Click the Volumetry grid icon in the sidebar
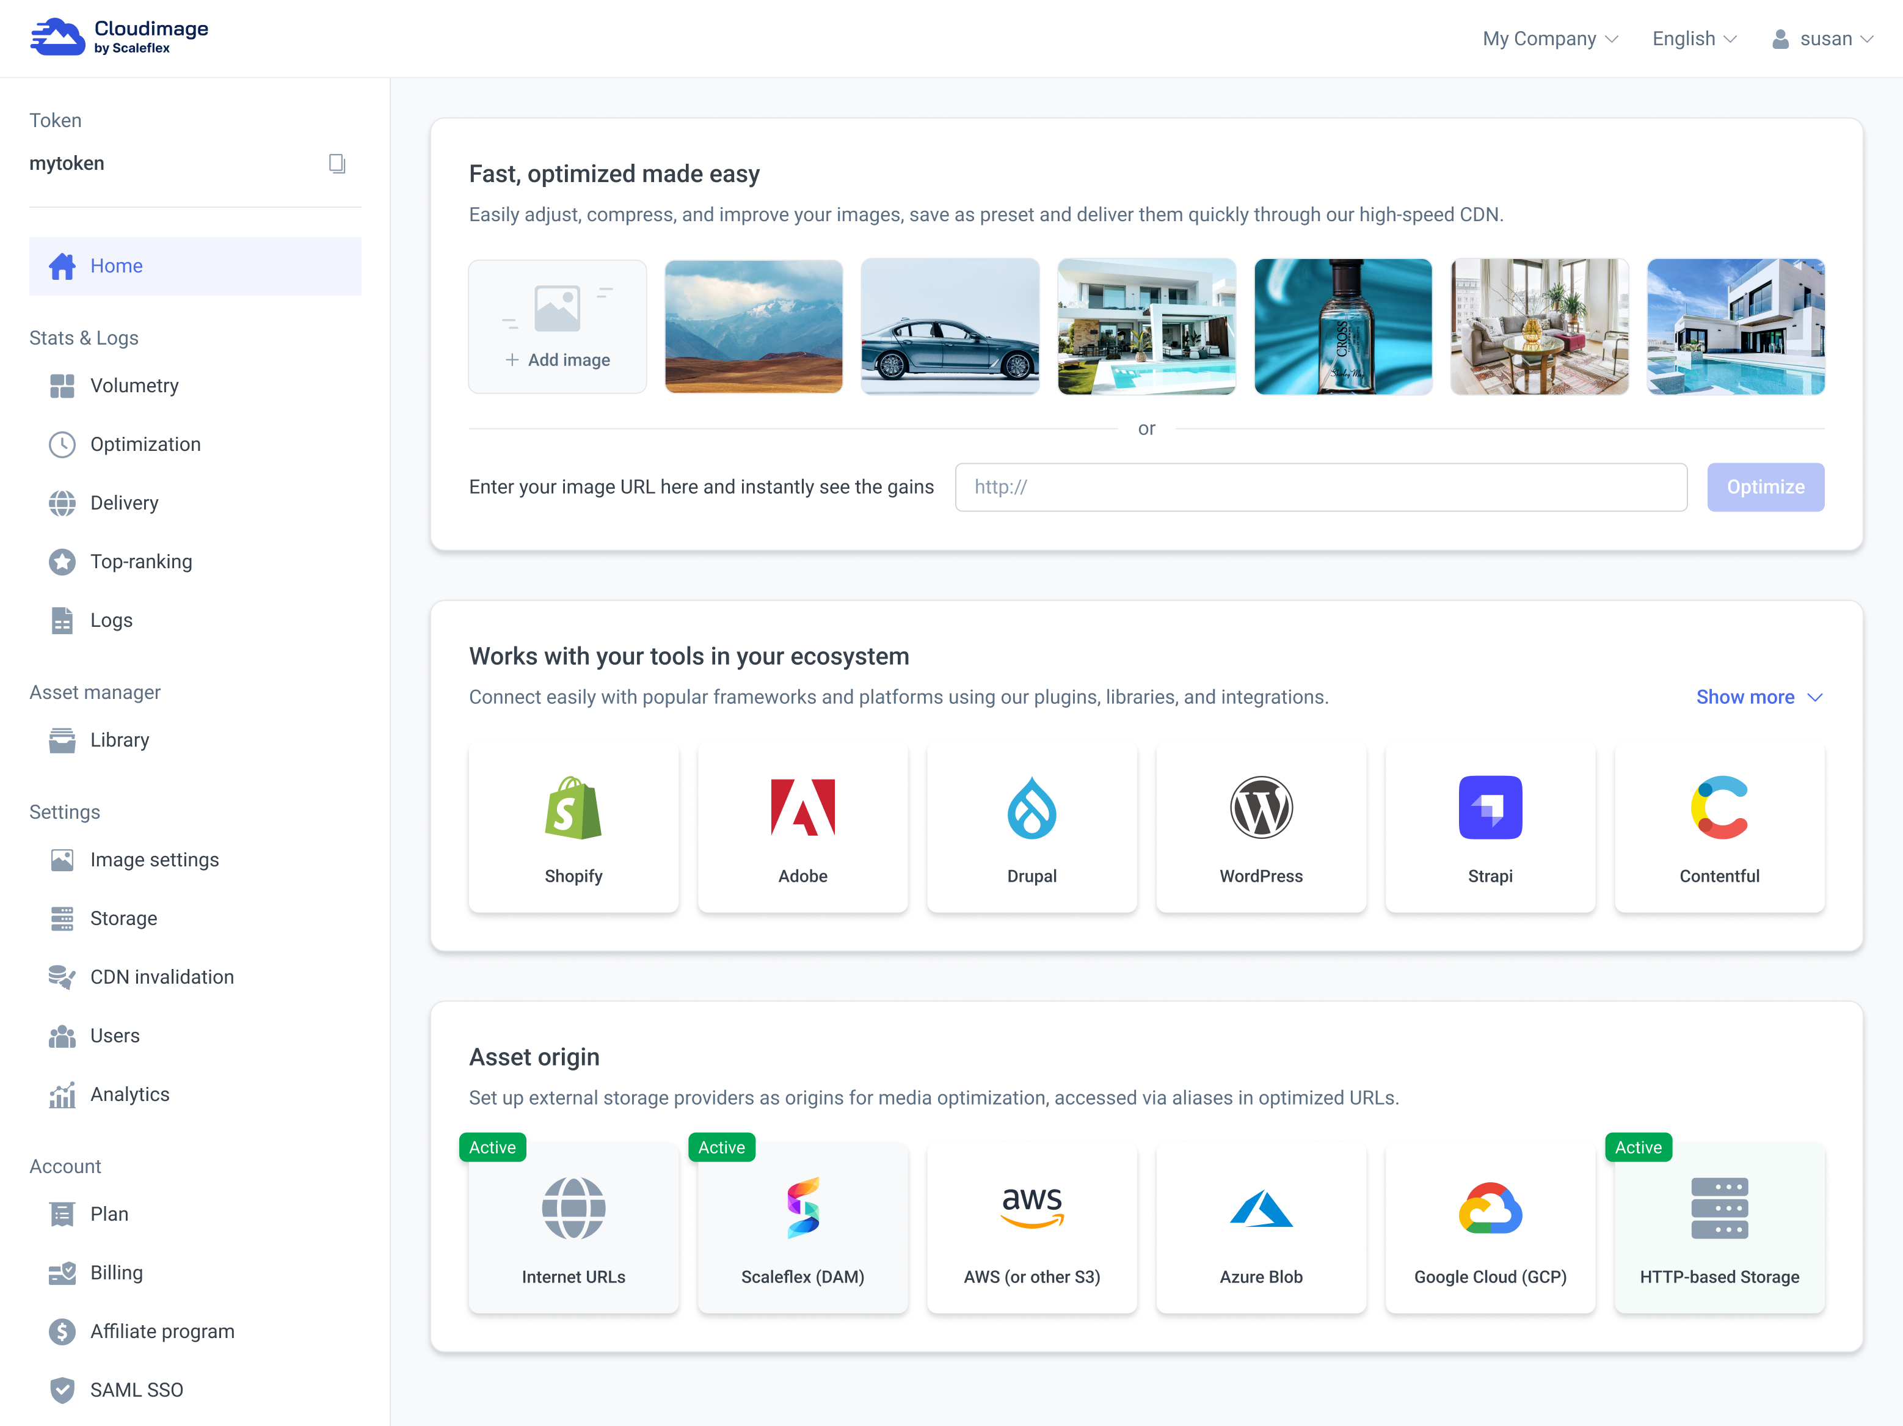 point(62,386)
